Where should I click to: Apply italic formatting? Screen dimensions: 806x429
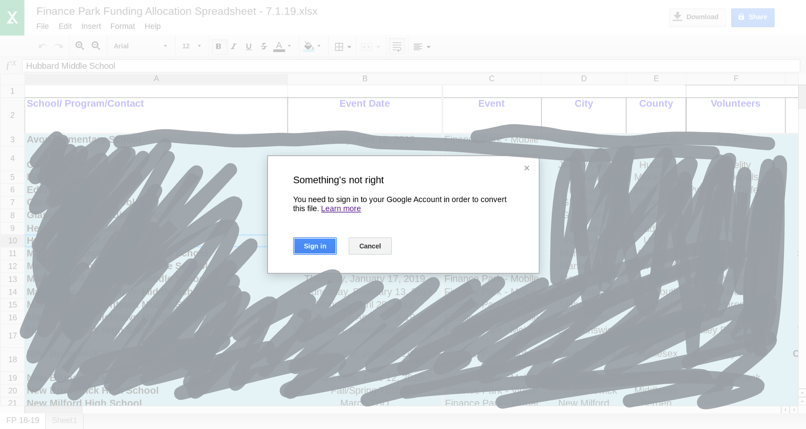click(x=233, y=46)
